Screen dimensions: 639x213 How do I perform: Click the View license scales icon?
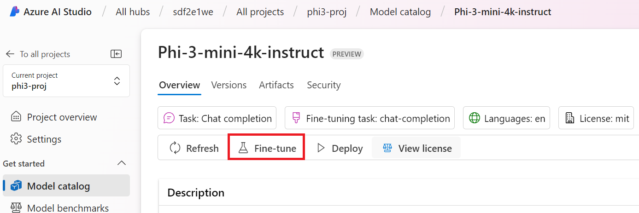pyautogui.click(x=387, y=148)
